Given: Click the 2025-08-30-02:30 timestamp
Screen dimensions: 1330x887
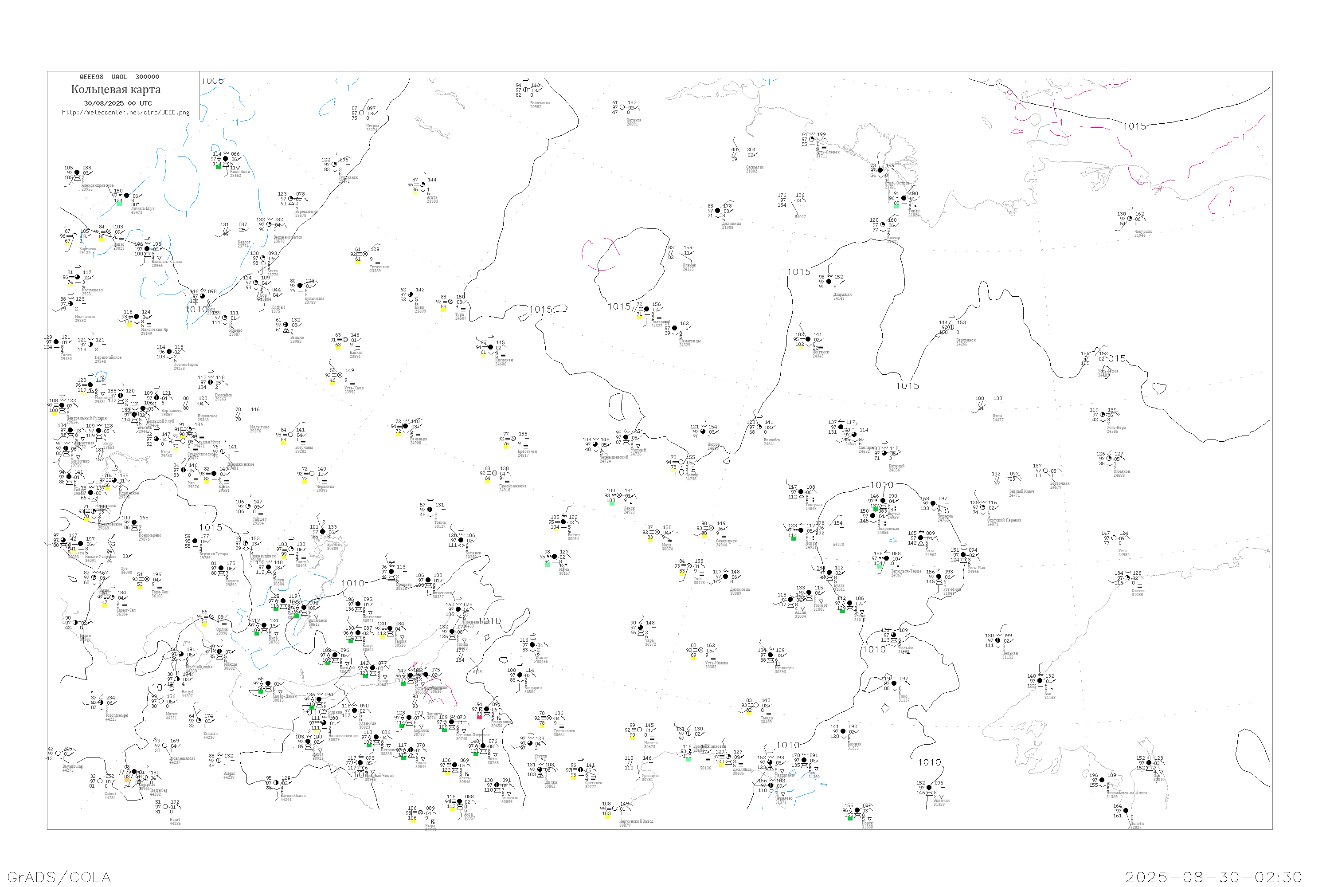Looking at the screenshot, I should [x=1213, y=877].
